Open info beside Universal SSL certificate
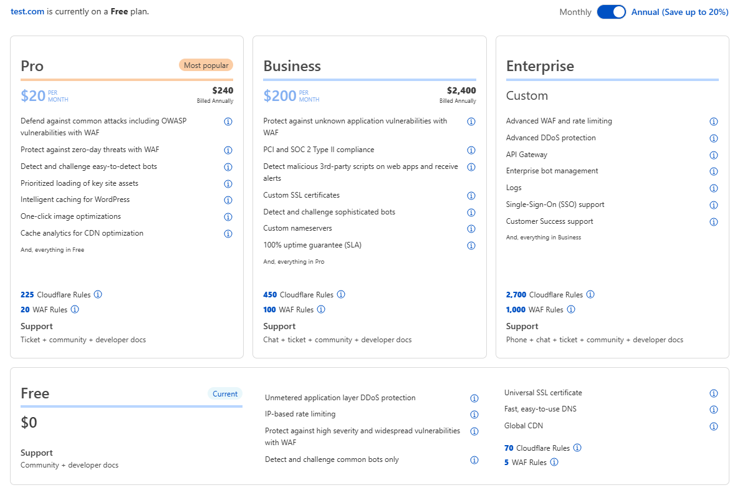Image resolution: width=735 pixels, height=490 pixels. 713,393
